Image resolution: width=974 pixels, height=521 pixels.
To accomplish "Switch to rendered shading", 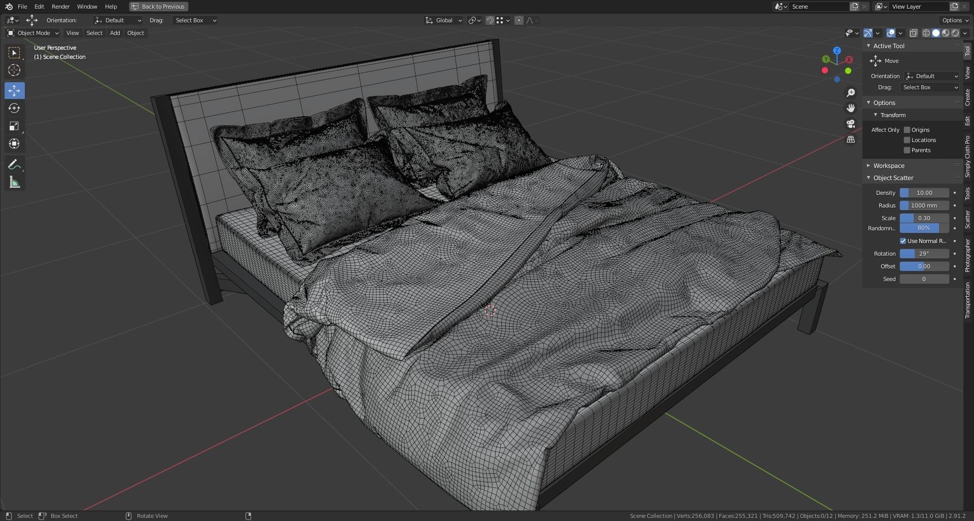I will coord(955,33).
